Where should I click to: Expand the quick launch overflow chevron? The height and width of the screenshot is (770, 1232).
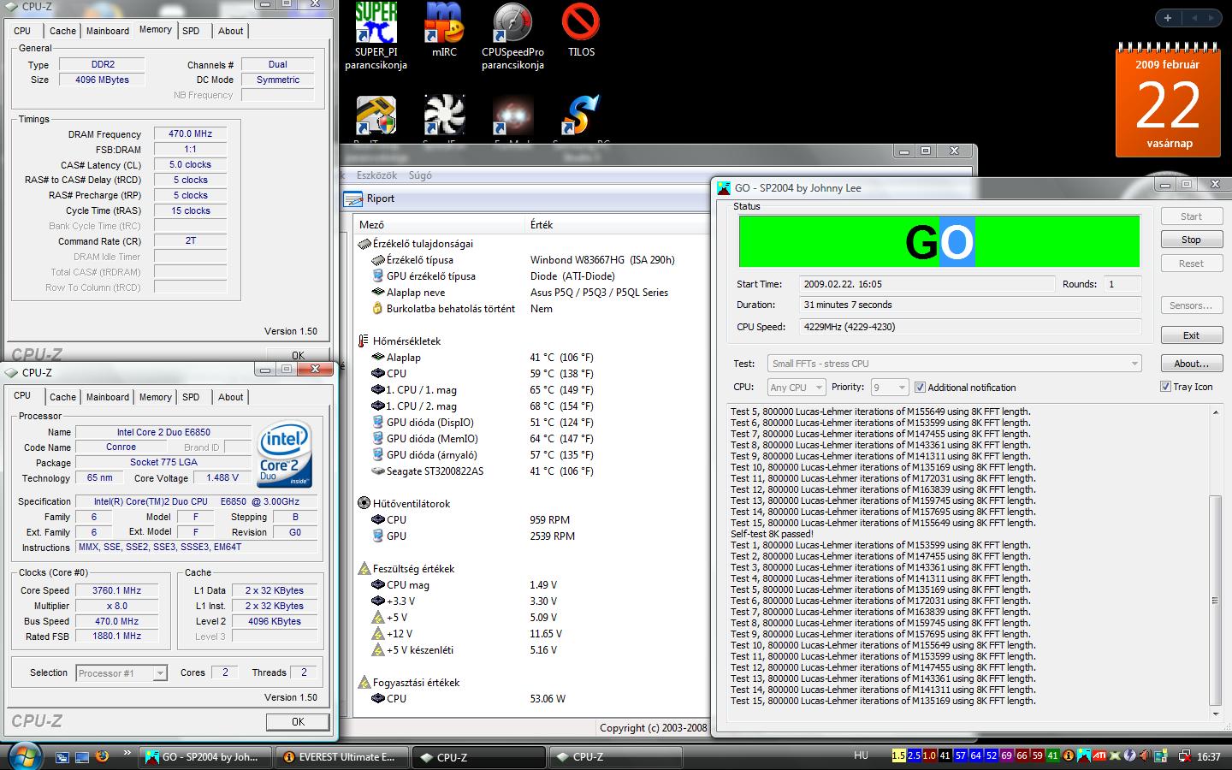pos(127,754)
